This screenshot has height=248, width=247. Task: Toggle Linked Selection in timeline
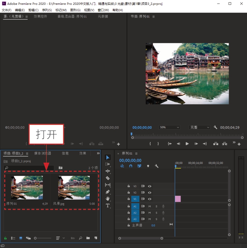pyautogui.click(x=139, y=166)
